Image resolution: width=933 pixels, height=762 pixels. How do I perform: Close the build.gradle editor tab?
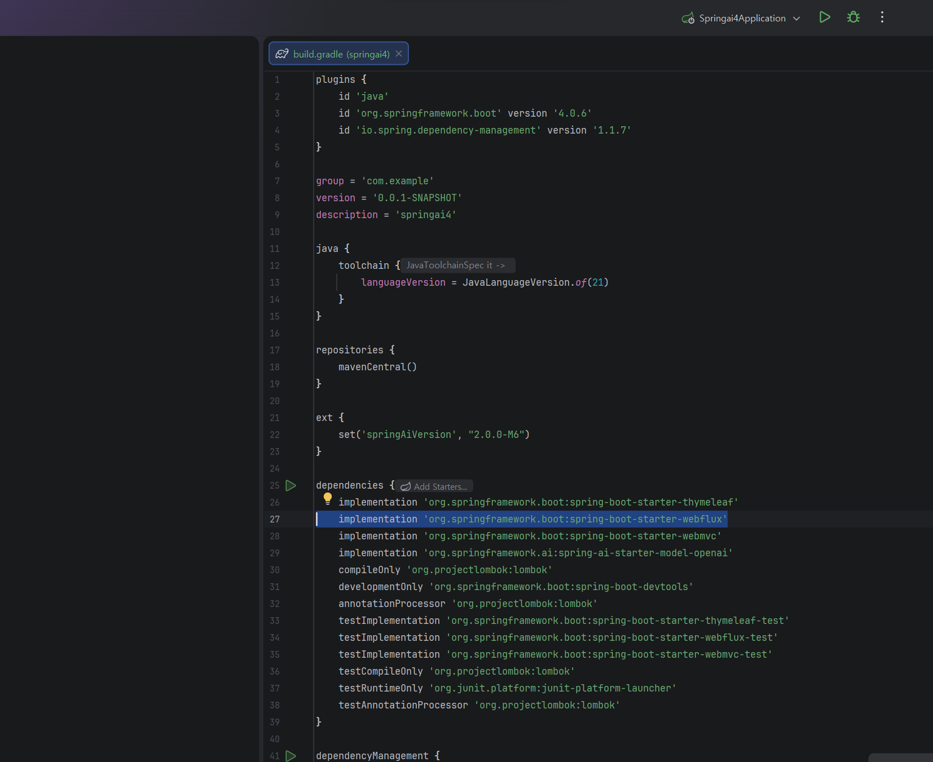[399, 54]
